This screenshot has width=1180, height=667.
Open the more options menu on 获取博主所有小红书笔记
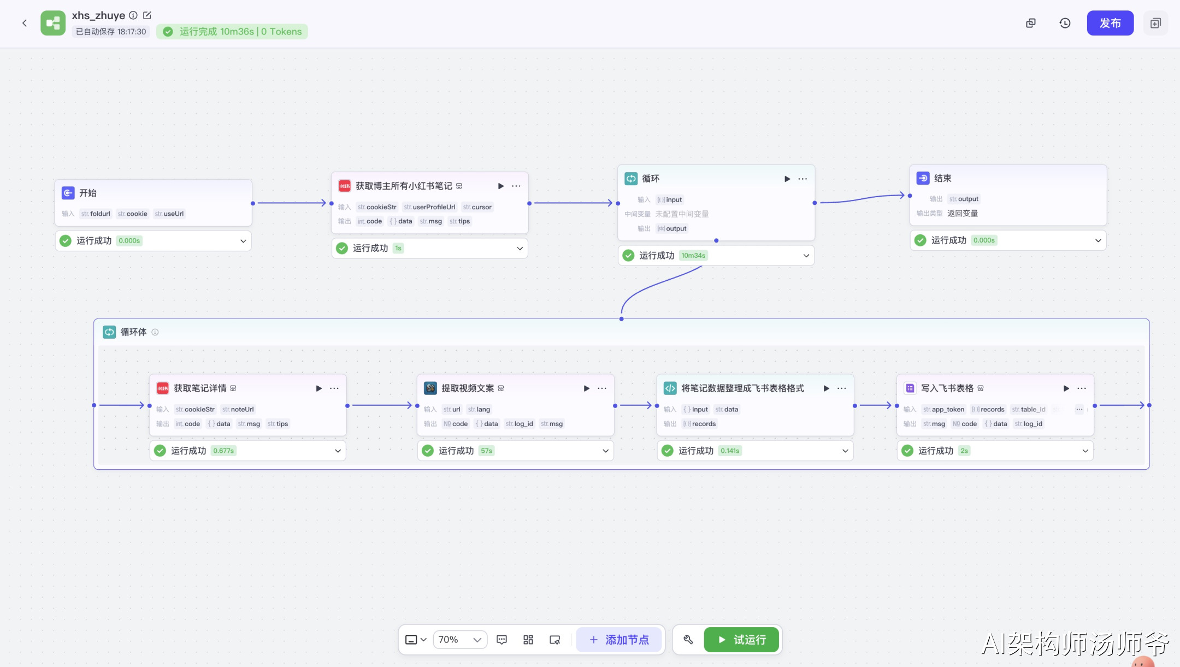tap(516, 186)
